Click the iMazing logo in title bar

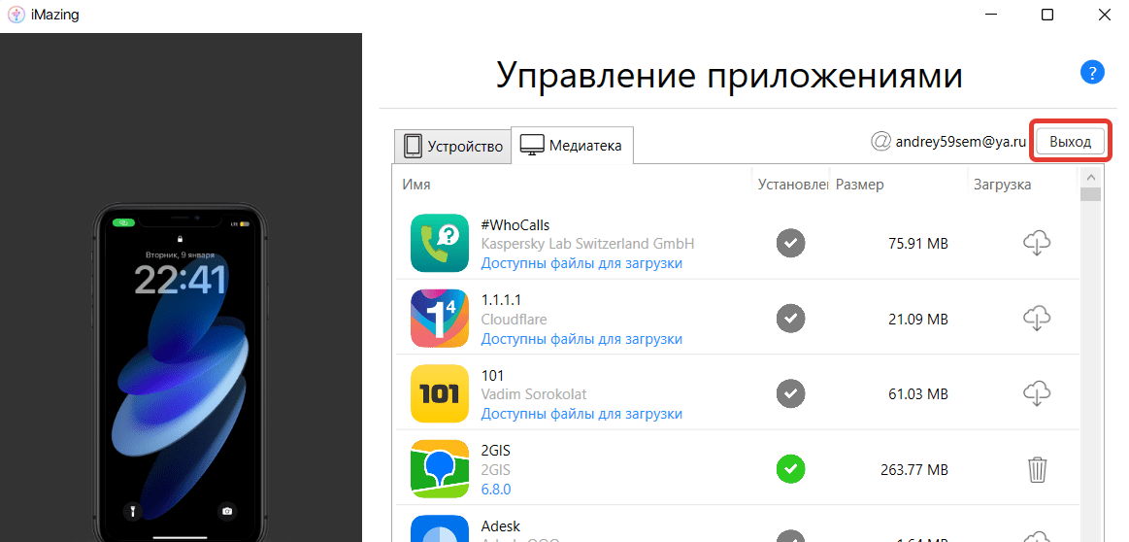pyautogui.click(x=16, y=14)
